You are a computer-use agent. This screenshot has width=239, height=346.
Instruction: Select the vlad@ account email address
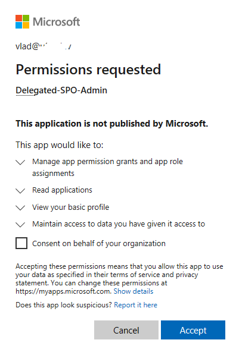tap(44, 46)
